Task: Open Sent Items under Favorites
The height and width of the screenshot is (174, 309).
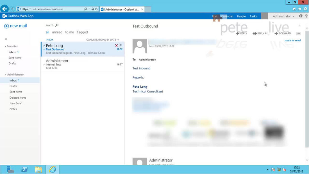Action: [x=15, y=58]
